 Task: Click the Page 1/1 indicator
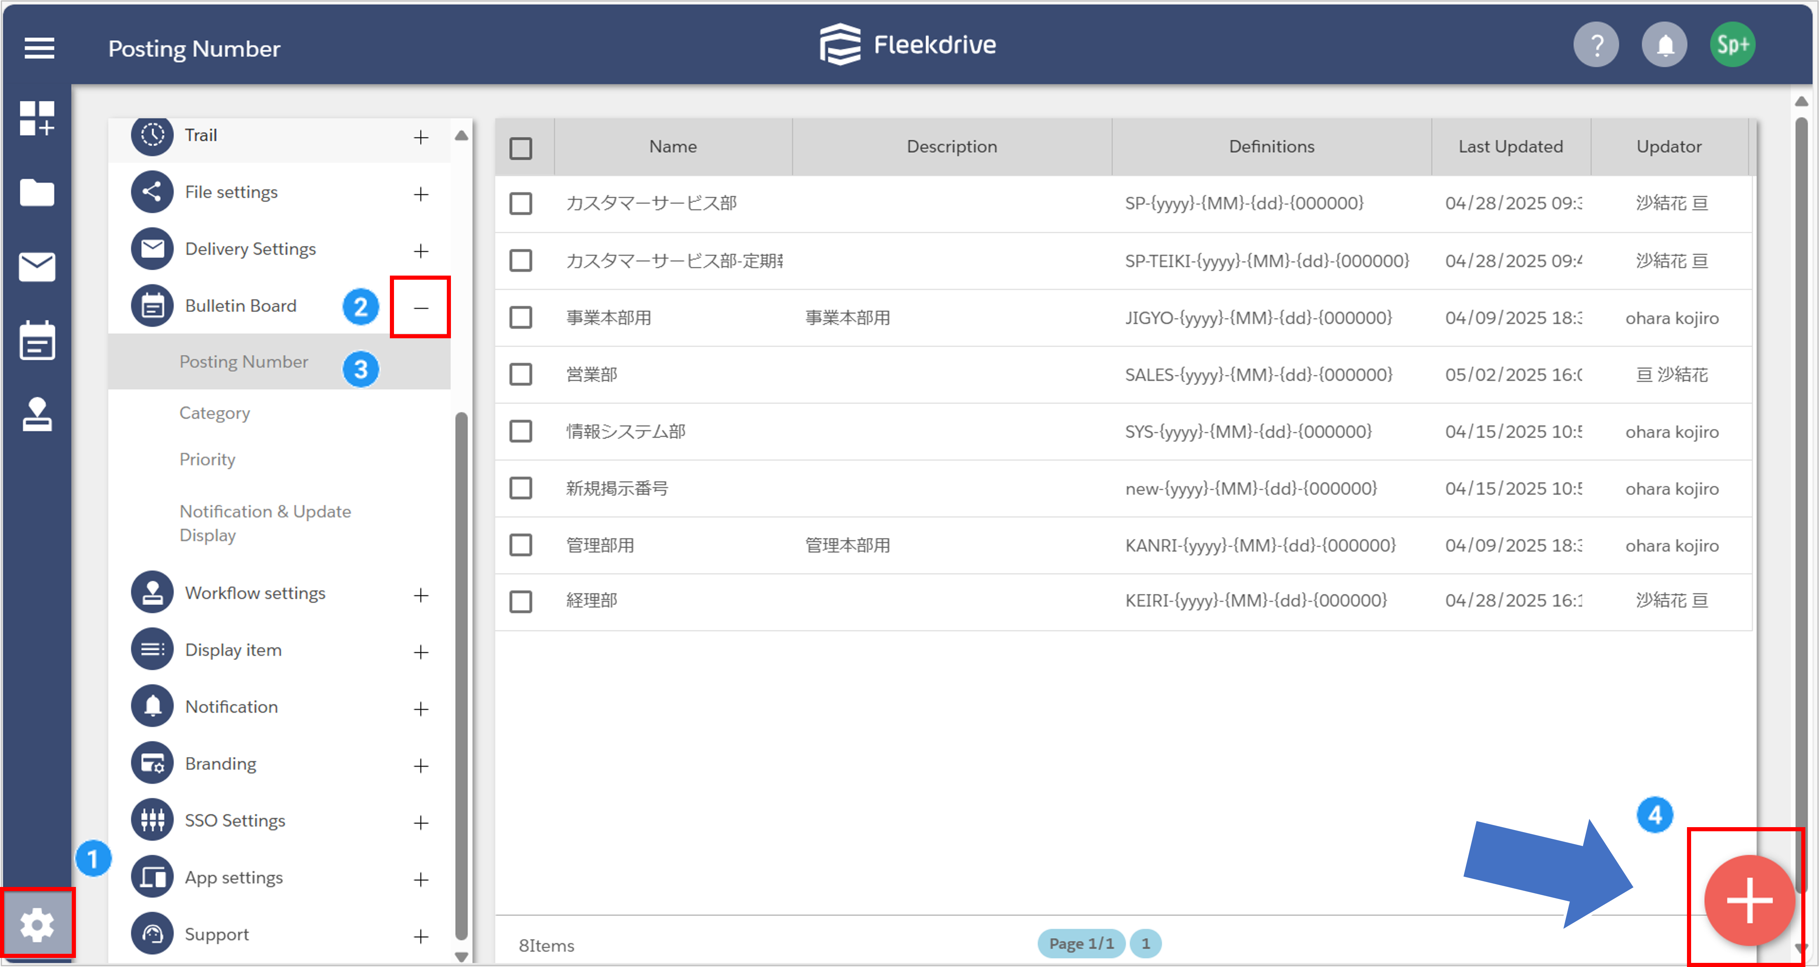pos(1081,943)
